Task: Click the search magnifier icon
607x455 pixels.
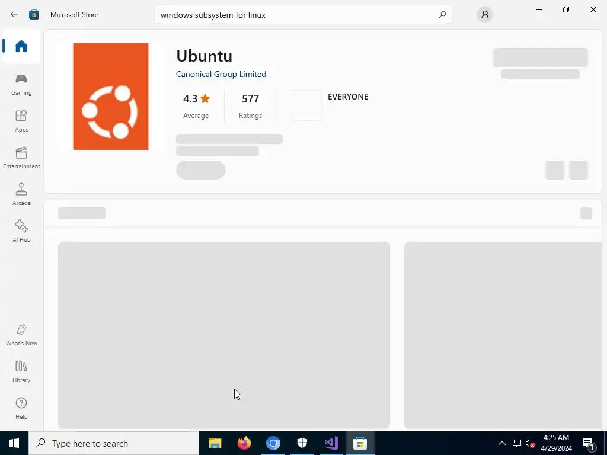Action: [442, 15]
